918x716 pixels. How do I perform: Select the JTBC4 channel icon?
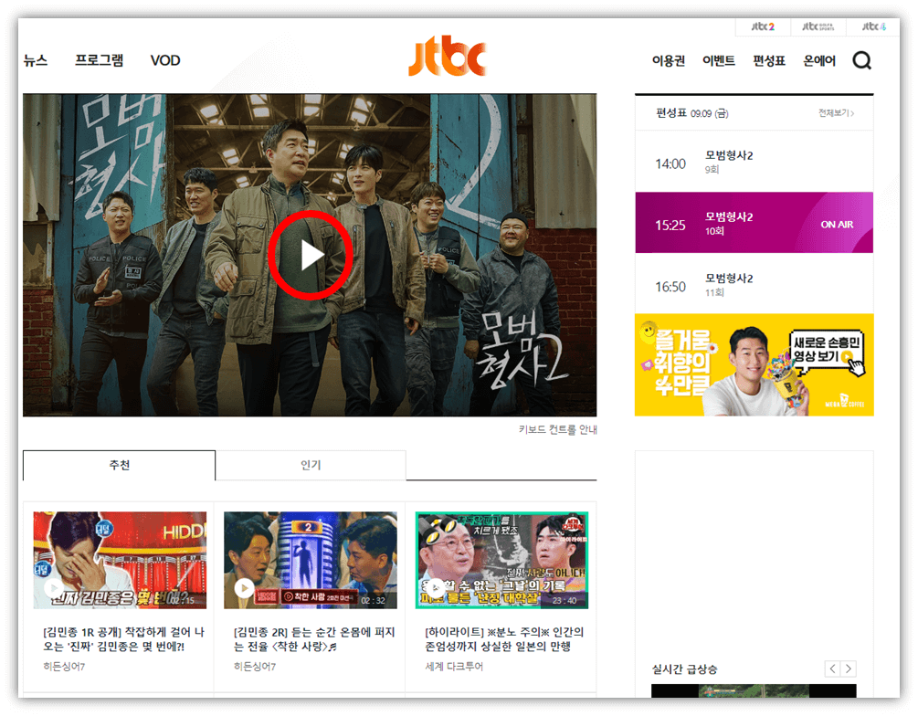[872, 26]
